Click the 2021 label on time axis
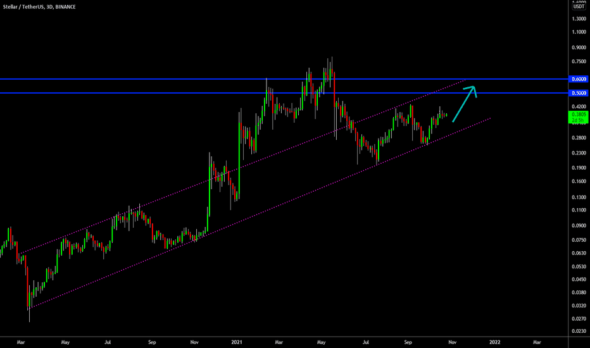This screenshot has height=348, width=590. coord(237,342)
